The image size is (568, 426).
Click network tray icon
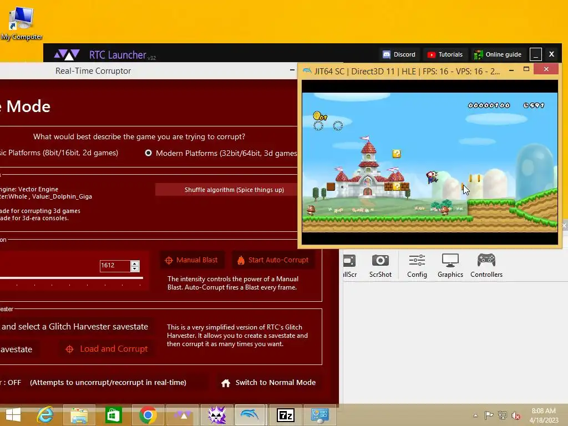pyautogui.click(x=503, y=415)
